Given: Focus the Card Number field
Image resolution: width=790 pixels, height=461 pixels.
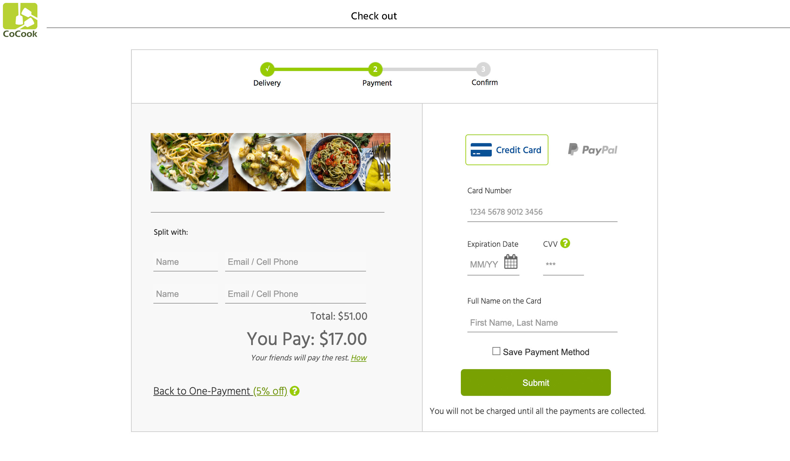Looking at the screenshot, I should pos(542,212).
